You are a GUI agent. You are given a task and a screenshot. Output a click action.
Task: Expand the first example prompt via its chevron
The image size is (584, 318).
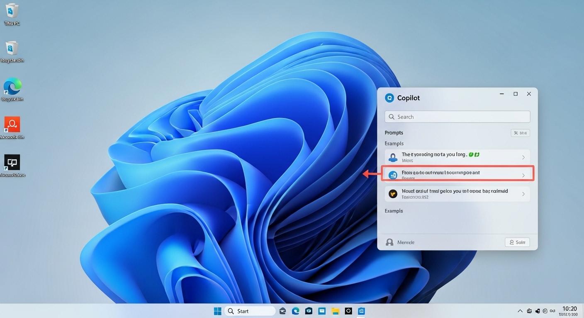[x=523, y=157]
